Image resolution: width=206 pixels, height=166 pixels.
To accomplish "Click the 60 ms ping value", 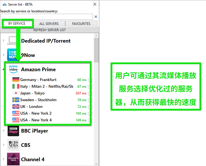I will pyautogui.click(x=82, y=80).
